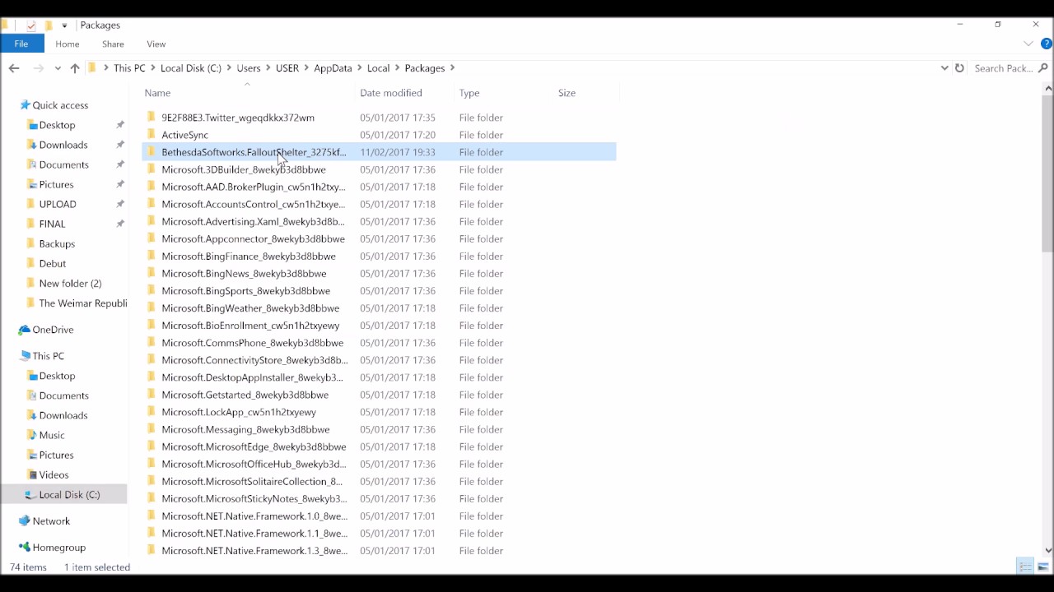Screen dimensions: 1054x592
Task: Switch to Large icons view in status bar
Action: (x=1042, y=567)
